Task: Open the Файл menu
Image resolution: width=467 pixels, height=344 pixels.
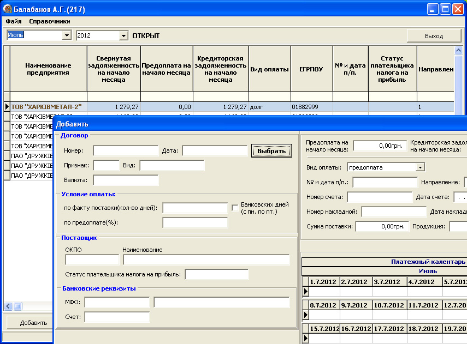Action: pyautogui.click(x=14, y=21)
